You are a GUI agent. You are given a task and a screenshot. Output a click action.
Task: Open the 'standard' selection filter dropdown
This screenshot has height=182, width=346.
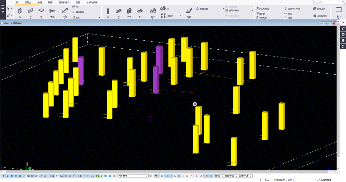pos(133,176)
